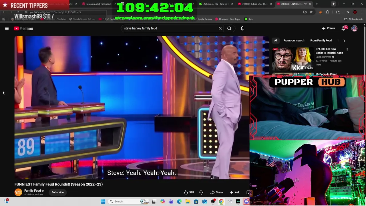Image resolution: width=366 pixels, height=206 pixels.
Task: Dislike the video with thumbs down
Action: point(201,192)
